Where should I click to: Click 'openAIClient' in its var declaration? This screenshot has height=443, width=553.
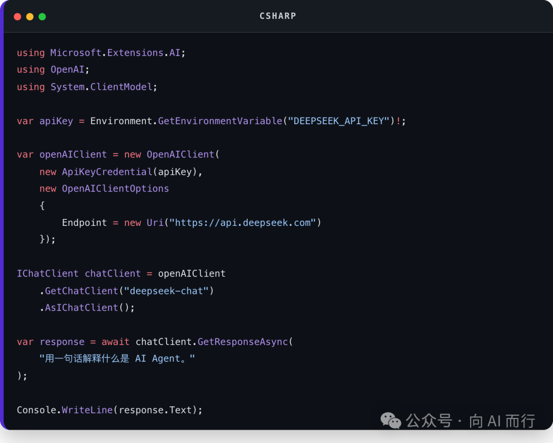(x=73, y=154)
